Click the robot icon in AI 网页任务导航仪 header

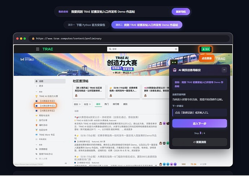(x=175, y=70)
